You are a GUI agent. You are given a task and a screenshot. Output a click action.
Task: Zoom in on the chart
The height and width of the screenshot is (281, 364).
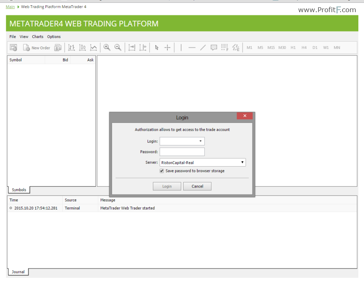coord(107,48)
